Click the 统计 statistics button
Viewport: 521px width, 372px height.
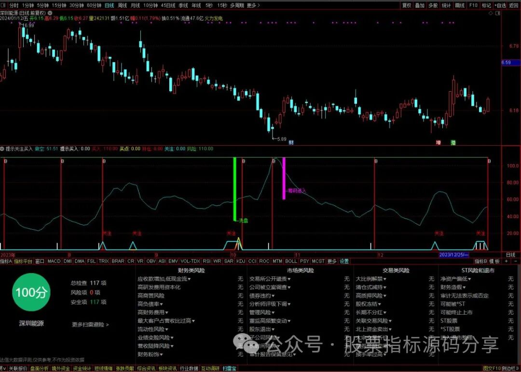coord(446,5)
